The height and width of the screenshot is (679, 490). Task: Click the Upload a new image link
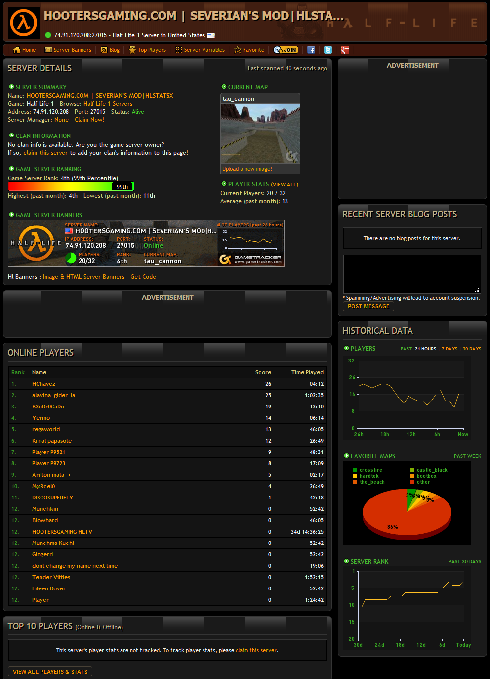click(247, 169)
